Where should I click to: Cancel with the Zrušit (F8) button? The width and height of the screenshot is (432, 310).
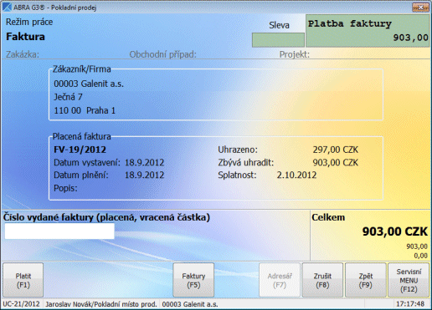tap(322, 280)
